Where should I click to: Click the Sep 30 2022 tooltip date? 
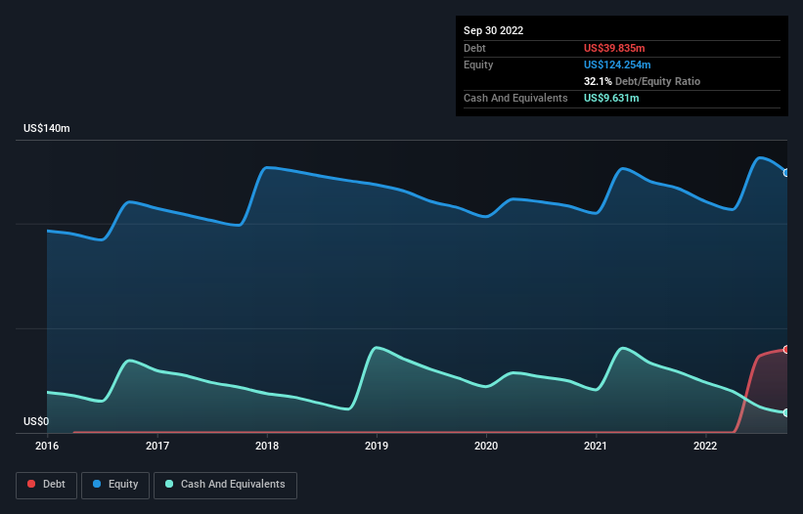tap(493, 30)
